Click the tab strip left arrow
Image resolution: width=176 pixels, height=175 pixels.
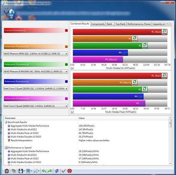click(167, 24)
